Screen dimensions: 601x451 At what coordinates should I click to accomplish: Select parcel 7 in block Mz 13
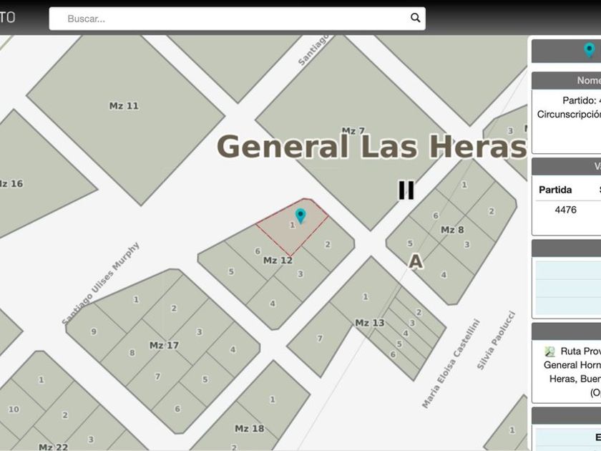click(320, 338)
